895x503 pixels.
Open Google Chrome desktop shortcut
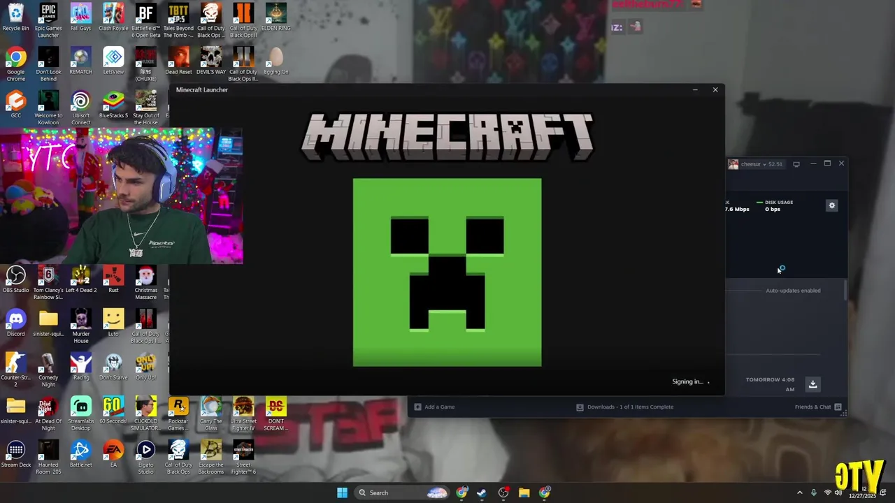pos(15,64)
